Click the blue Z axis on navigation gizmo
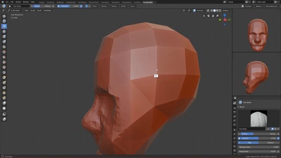Viewport: 281px width, 158px height. [x=224, y=15]
